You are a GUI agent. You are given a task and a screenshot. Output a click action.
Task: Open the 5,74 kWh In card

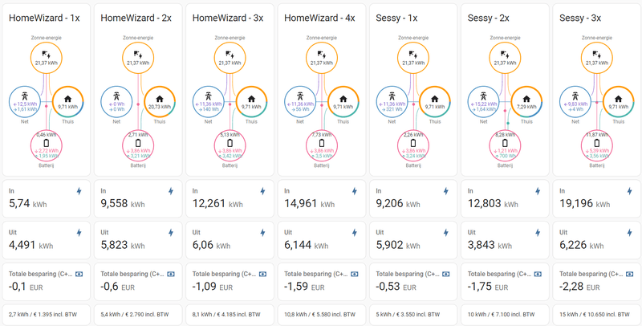[x=46, y=198]
